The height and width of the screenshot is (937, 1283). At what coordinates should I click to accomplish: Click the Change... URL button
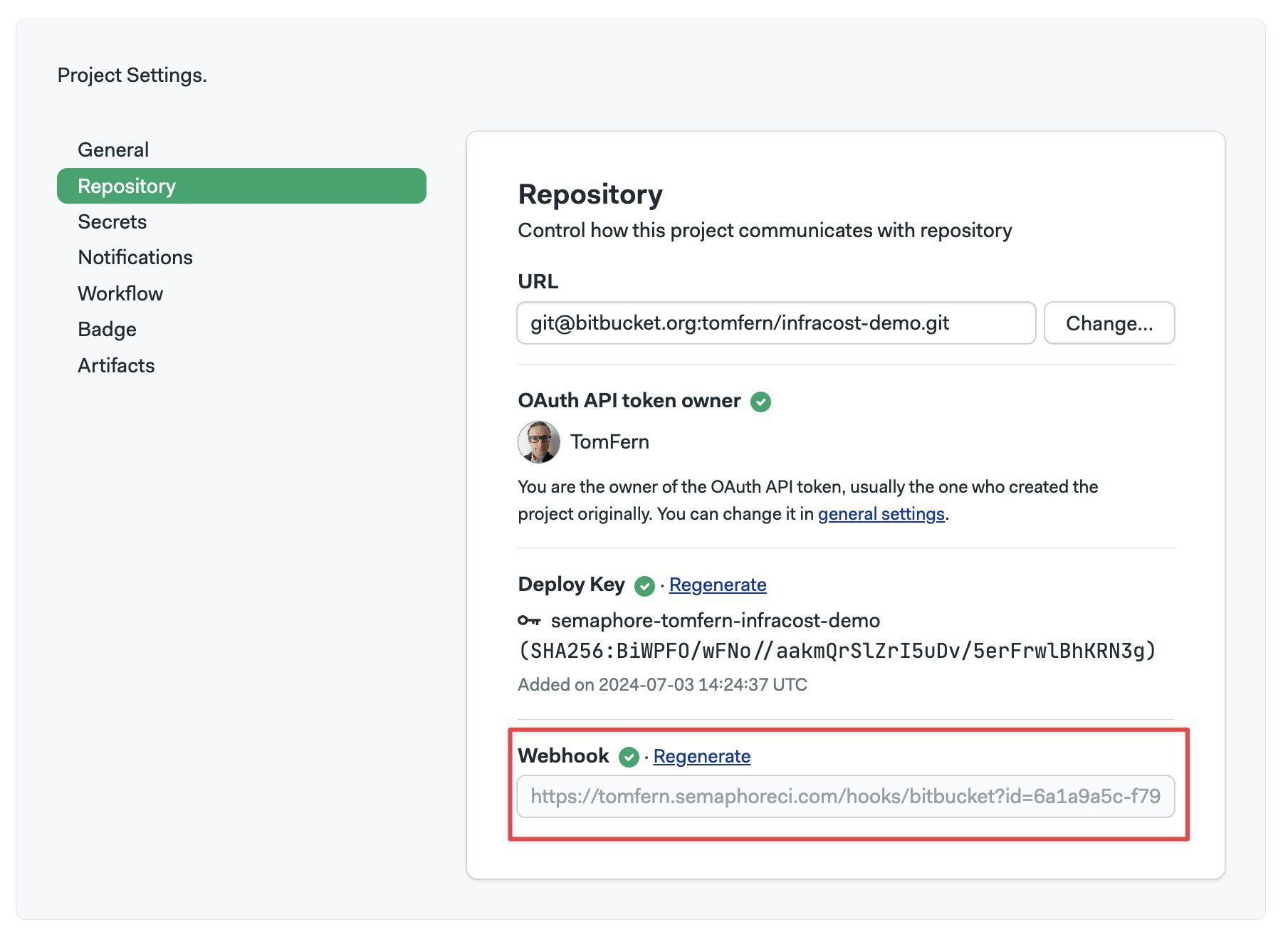(1109, 323)
